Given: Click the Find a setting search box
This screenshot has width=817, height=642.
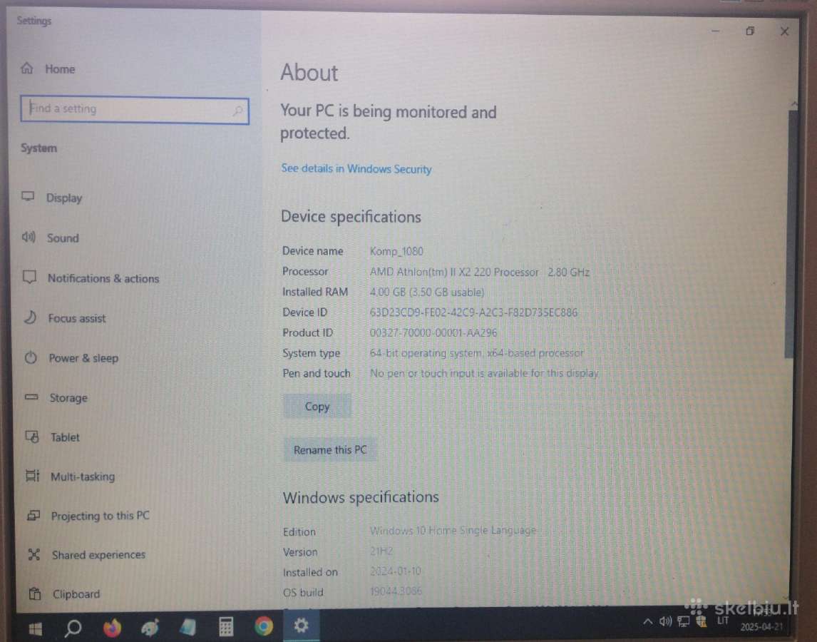Looking at the screenshot, I should tap(135, 110).
